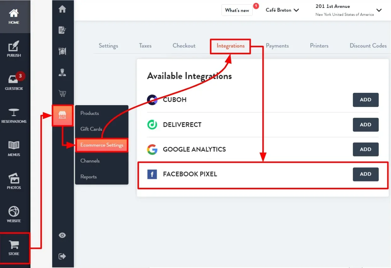
Task: Select Gift Cards in the store submenu
Action: pyautogui.click(x=91, y=129)
